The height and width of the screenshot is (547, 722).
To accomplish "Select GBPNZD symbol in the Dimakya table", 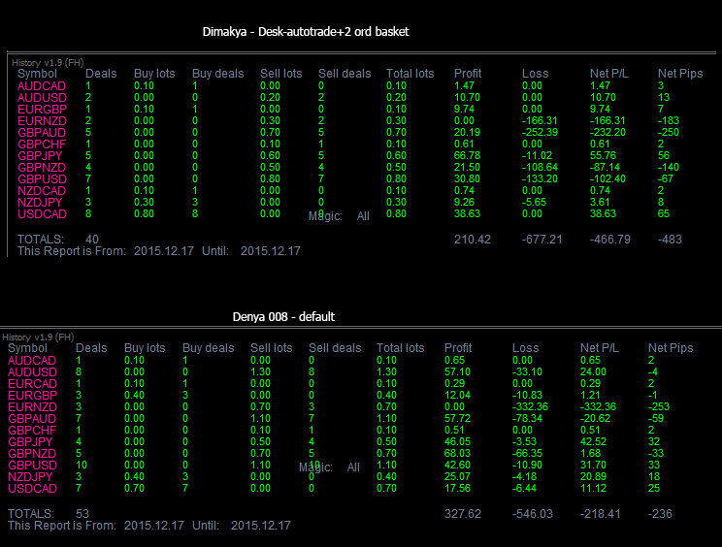I will click(42, 168).
